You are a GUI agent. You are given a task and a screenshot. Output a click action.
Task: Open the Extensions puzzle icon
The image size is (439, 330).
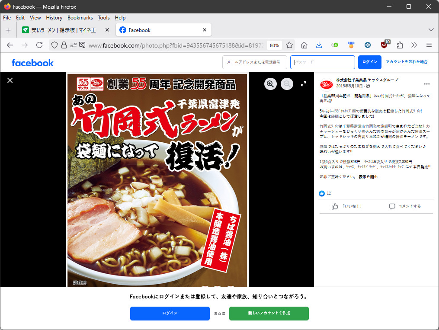400,45
